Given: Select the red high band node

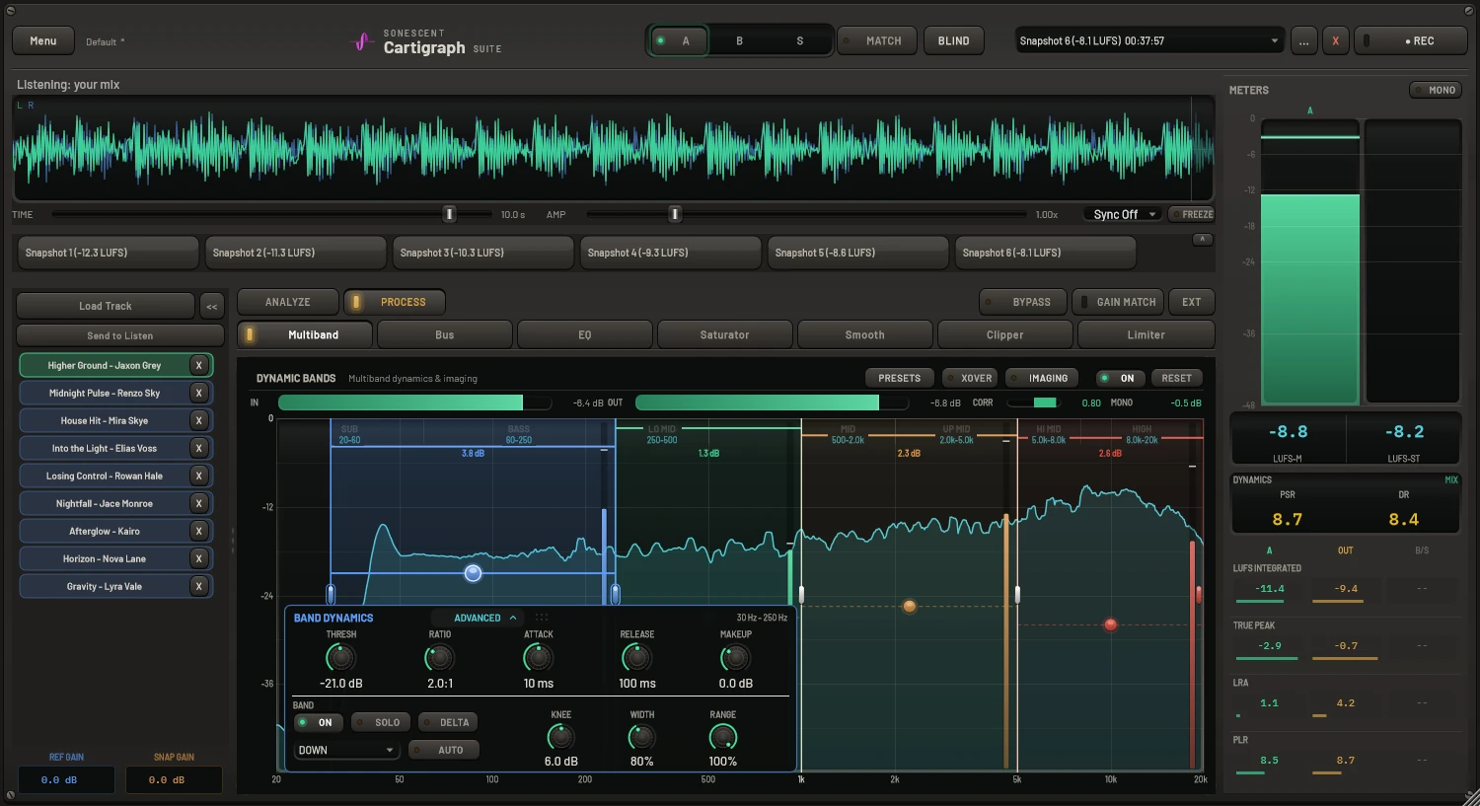Looking at the screenshot, I should (x=1110, y=624).
